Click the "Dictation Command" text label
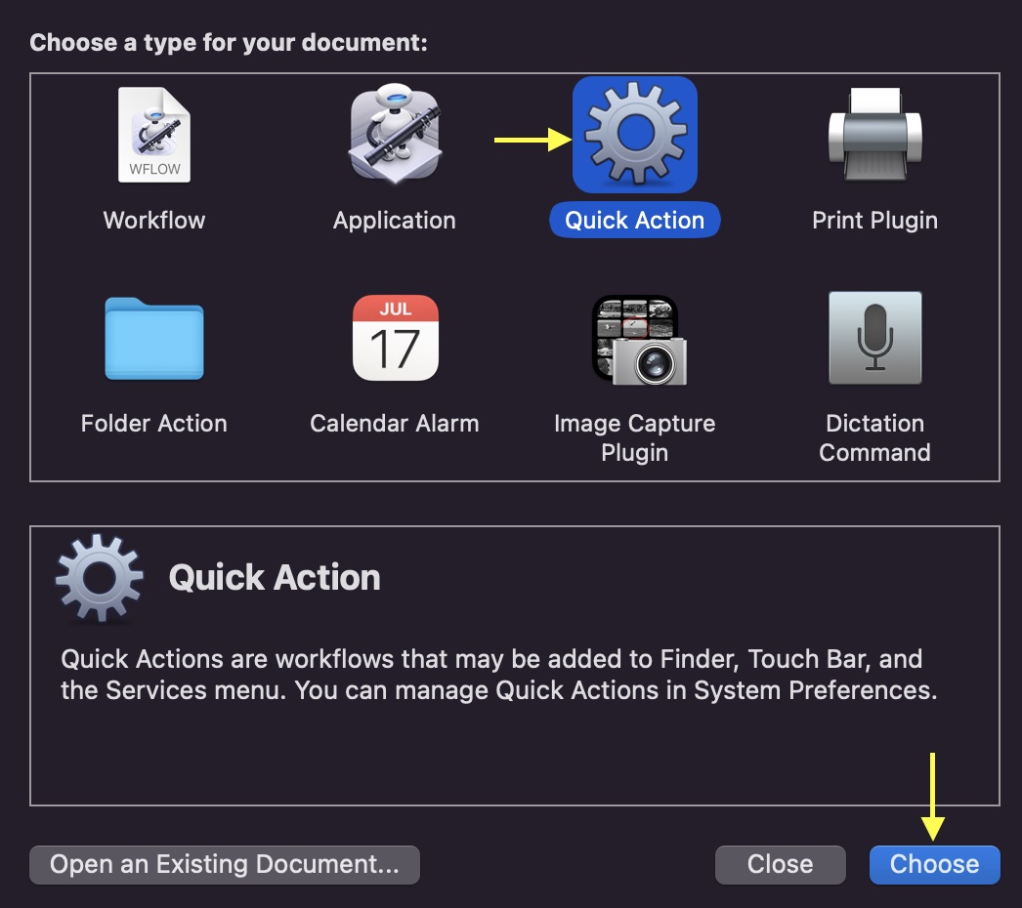 (x=874, y=437)
